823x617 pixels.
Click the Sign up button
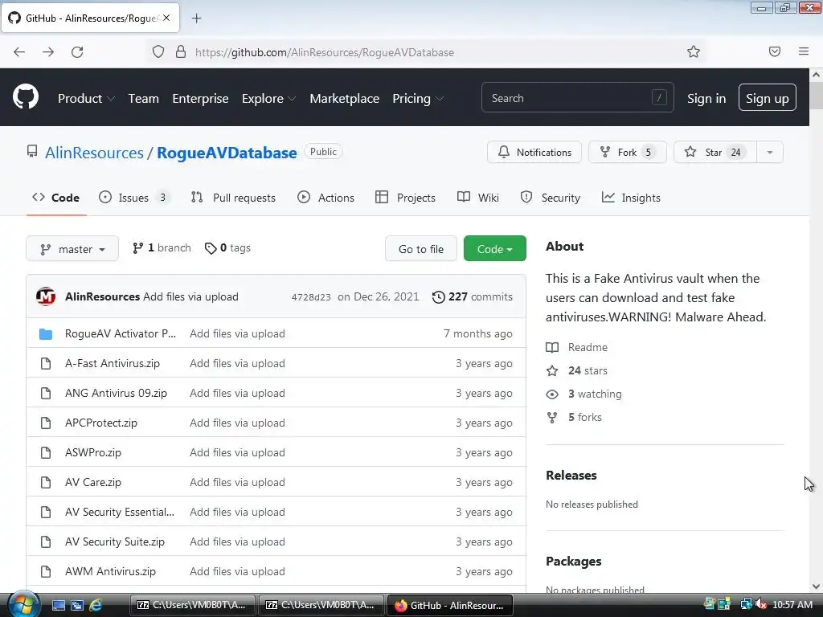tap(767, 98)
